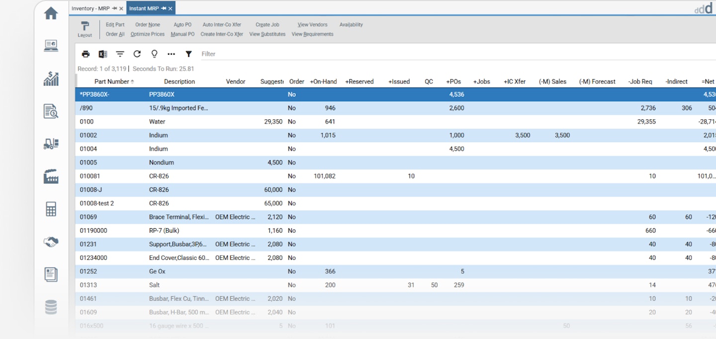Click the +POs column header
The image size is (716, 339).
click(453, 82)
